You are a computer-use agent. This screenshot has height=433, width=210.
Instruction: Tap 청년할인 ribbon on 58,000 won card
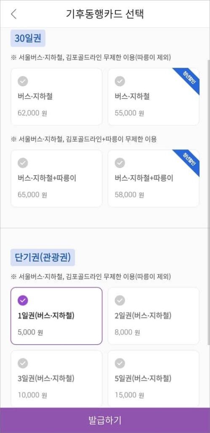188,161
